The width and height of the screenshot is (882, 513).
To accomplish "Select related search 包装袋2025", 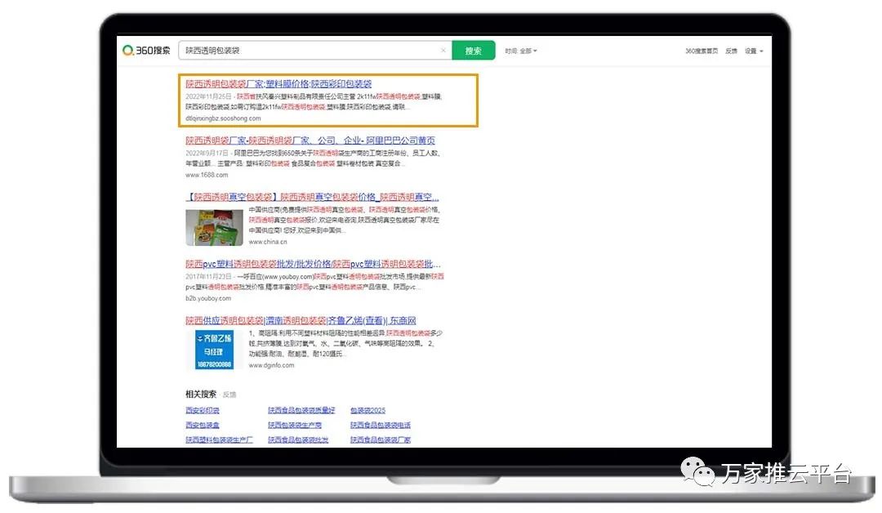I will (367, 410).
